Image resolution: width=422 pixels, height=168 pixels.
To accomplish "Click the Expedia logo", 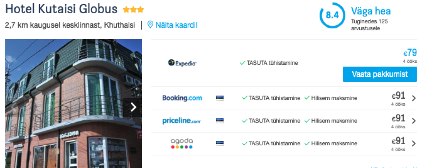I will point(182,63).
